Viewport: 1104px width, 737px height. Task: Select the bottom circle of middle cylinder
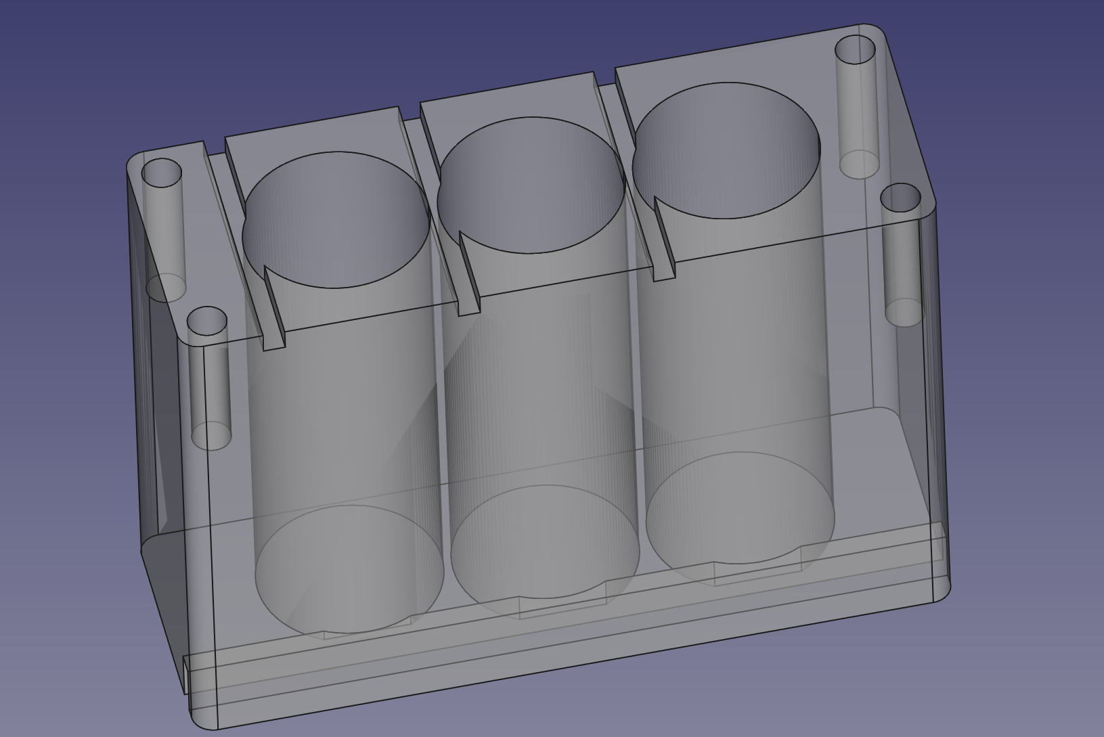[x=545, y=541]
